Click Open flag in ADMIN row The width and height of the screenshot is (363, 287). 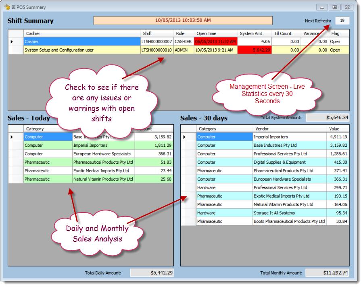[339, 50]
